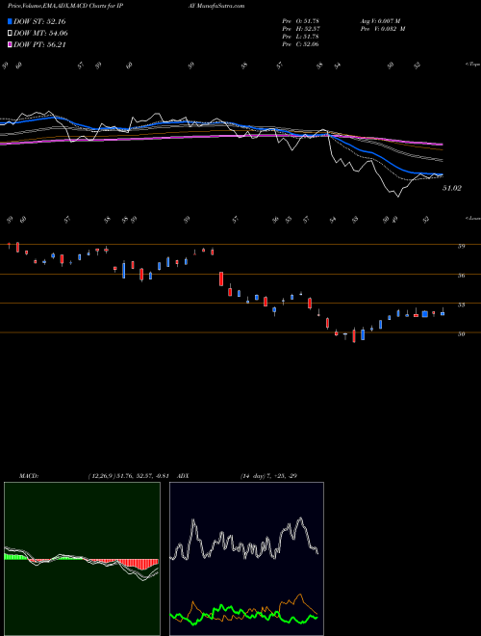Click the MACD parameters '(12,26,9)' text
This screenshot has width=481, height=636.
coord(101,476)
